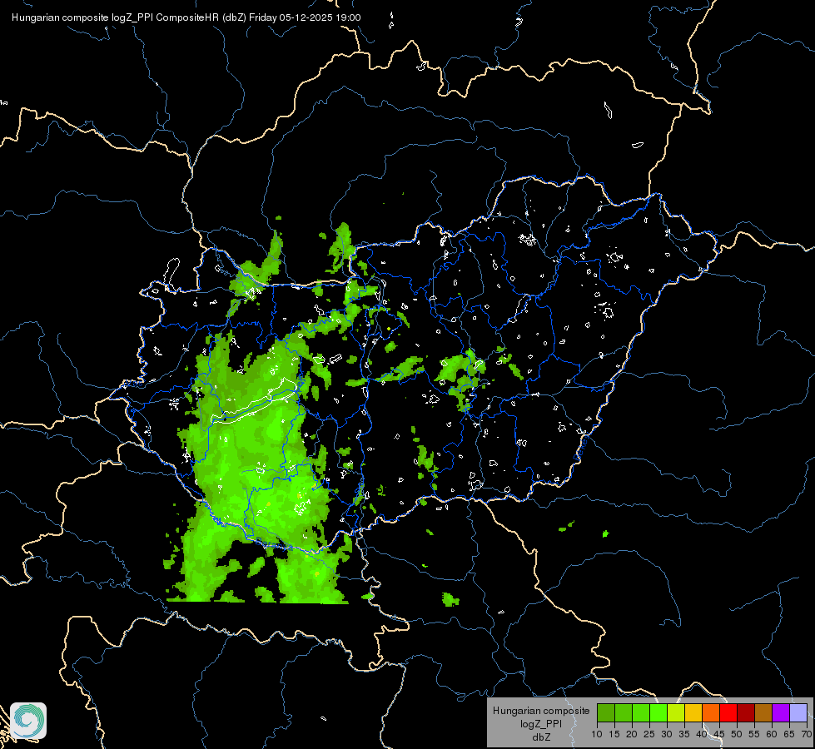Click the 55–60 dBZ brown swatch
This screenshot has width=815, height=749.
pyautogui.click(x=763, y=712)
